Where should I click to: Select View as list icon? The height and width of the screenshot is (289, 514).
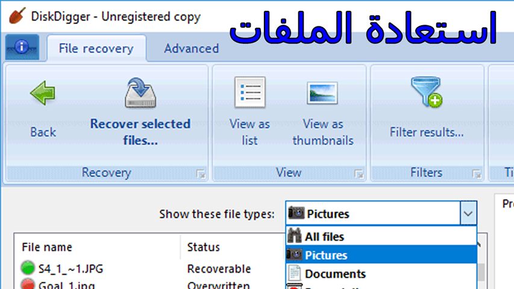pos(250,92)
